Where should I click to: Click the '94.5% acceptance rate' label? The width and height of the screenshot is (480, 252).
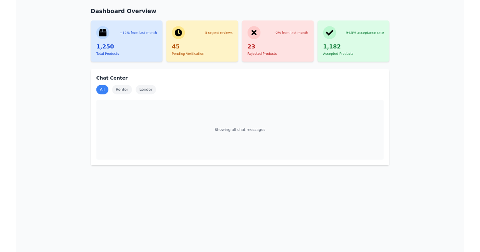pos(364,32)
